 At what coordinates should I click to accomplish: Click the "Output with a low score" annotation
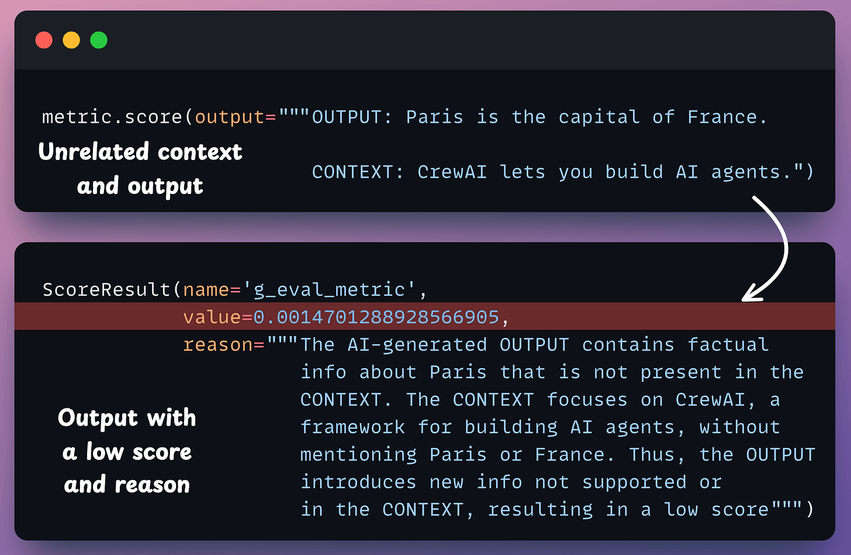coord(127,451)
